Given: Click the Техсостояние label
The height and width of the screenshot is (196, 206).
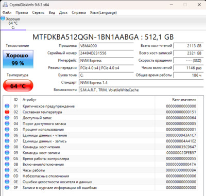Looking at the screenshot, I should point(18,46).
